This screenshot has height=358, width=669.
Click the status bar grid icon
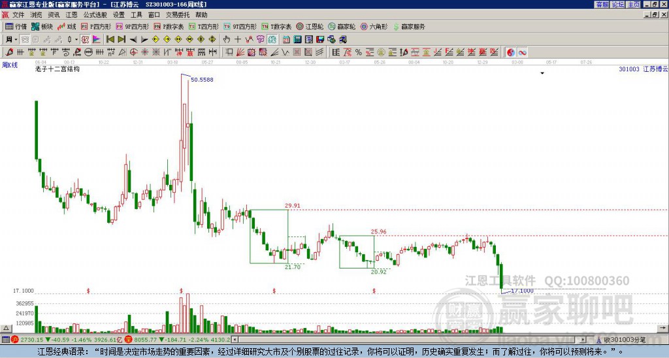tap(5, 340)
